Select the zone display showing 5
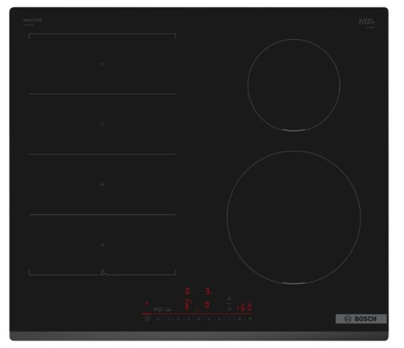Viewport: 404px width, 348px height. click(x=187, y=306)
